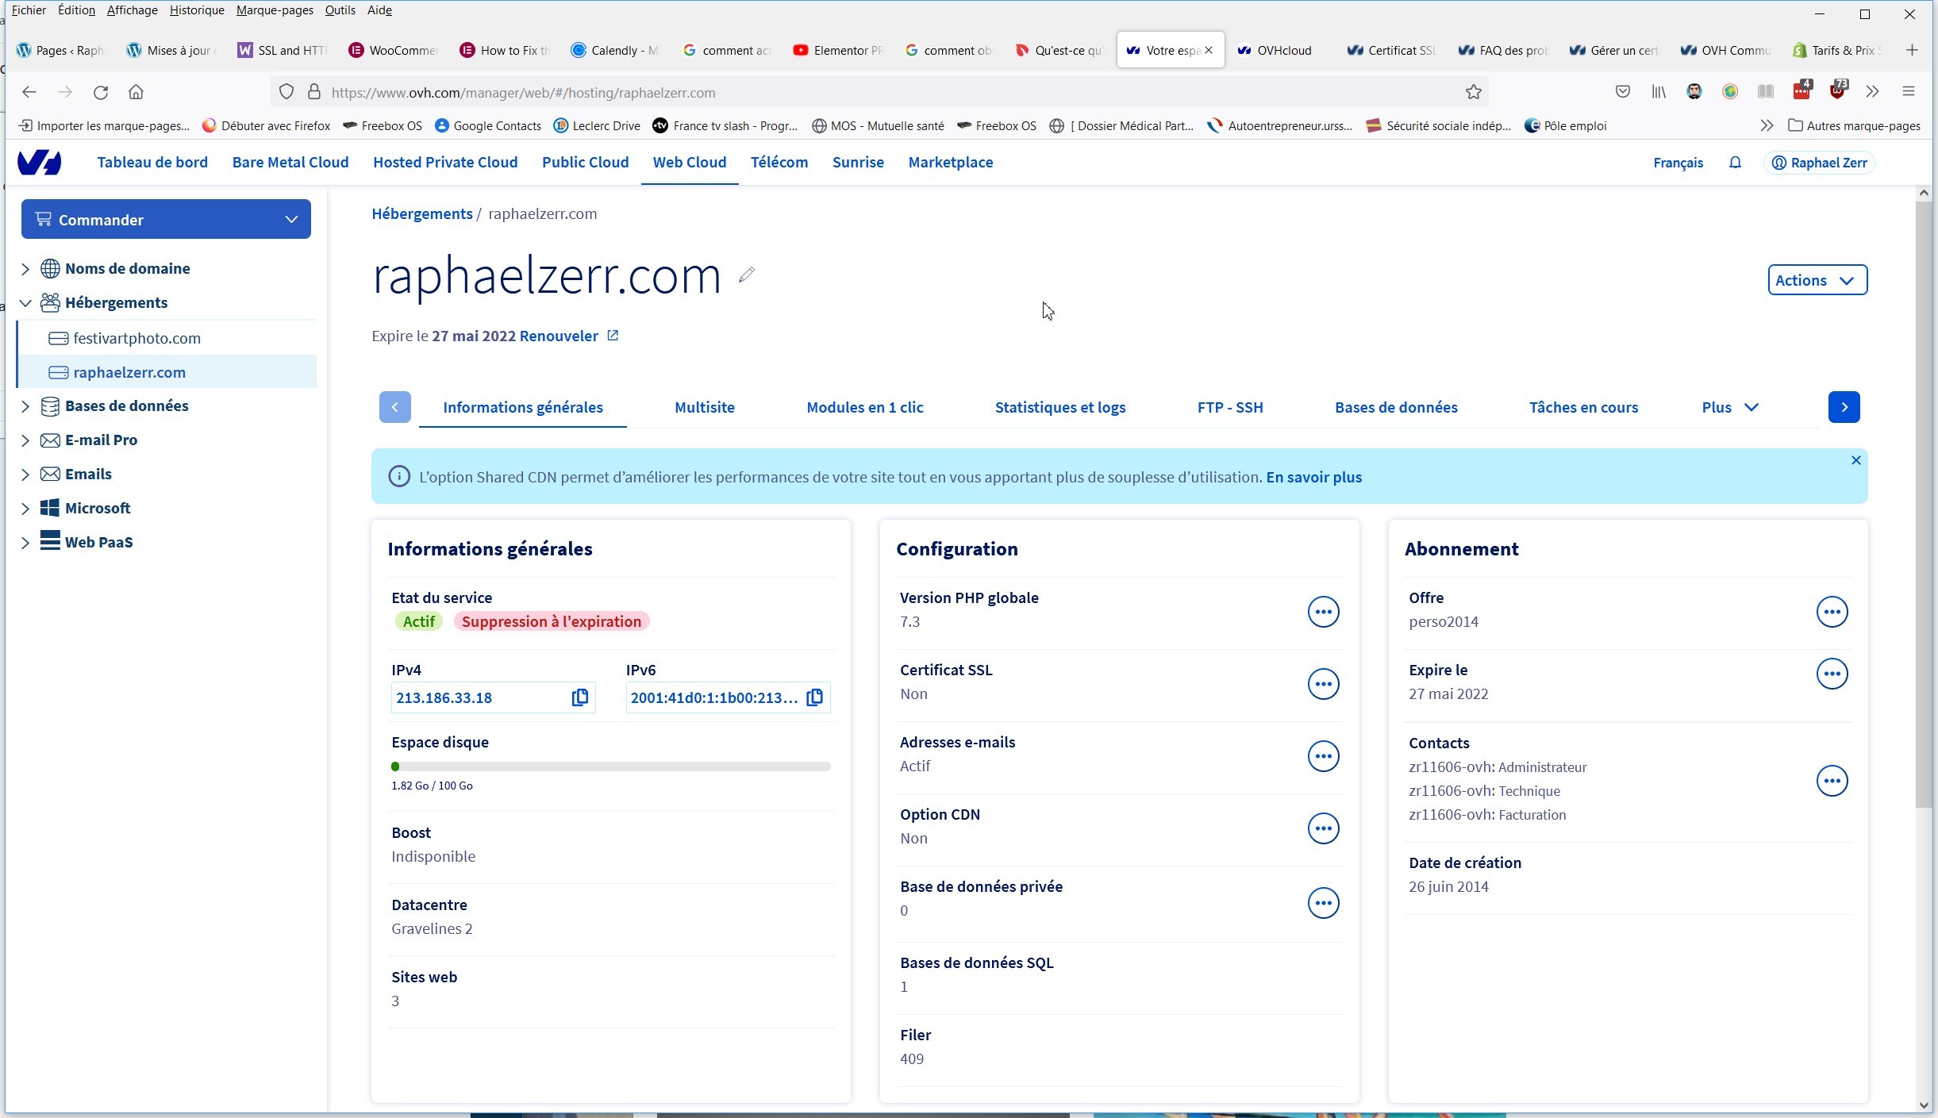Select festivartphoto.com in the sidebar

coord(137,338)
